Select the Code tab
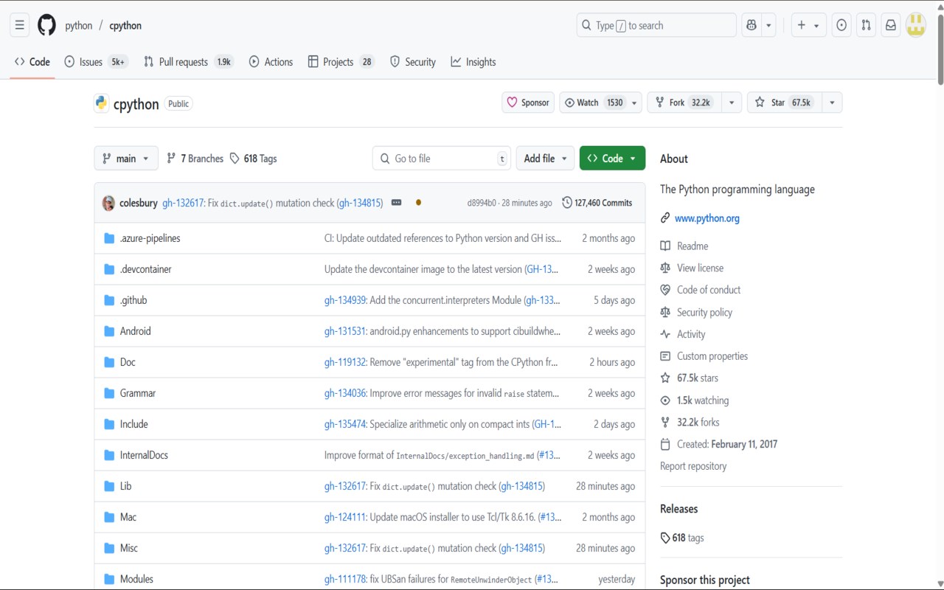The width and height of the screenshot is (944, 590). (x=32, y=62)
